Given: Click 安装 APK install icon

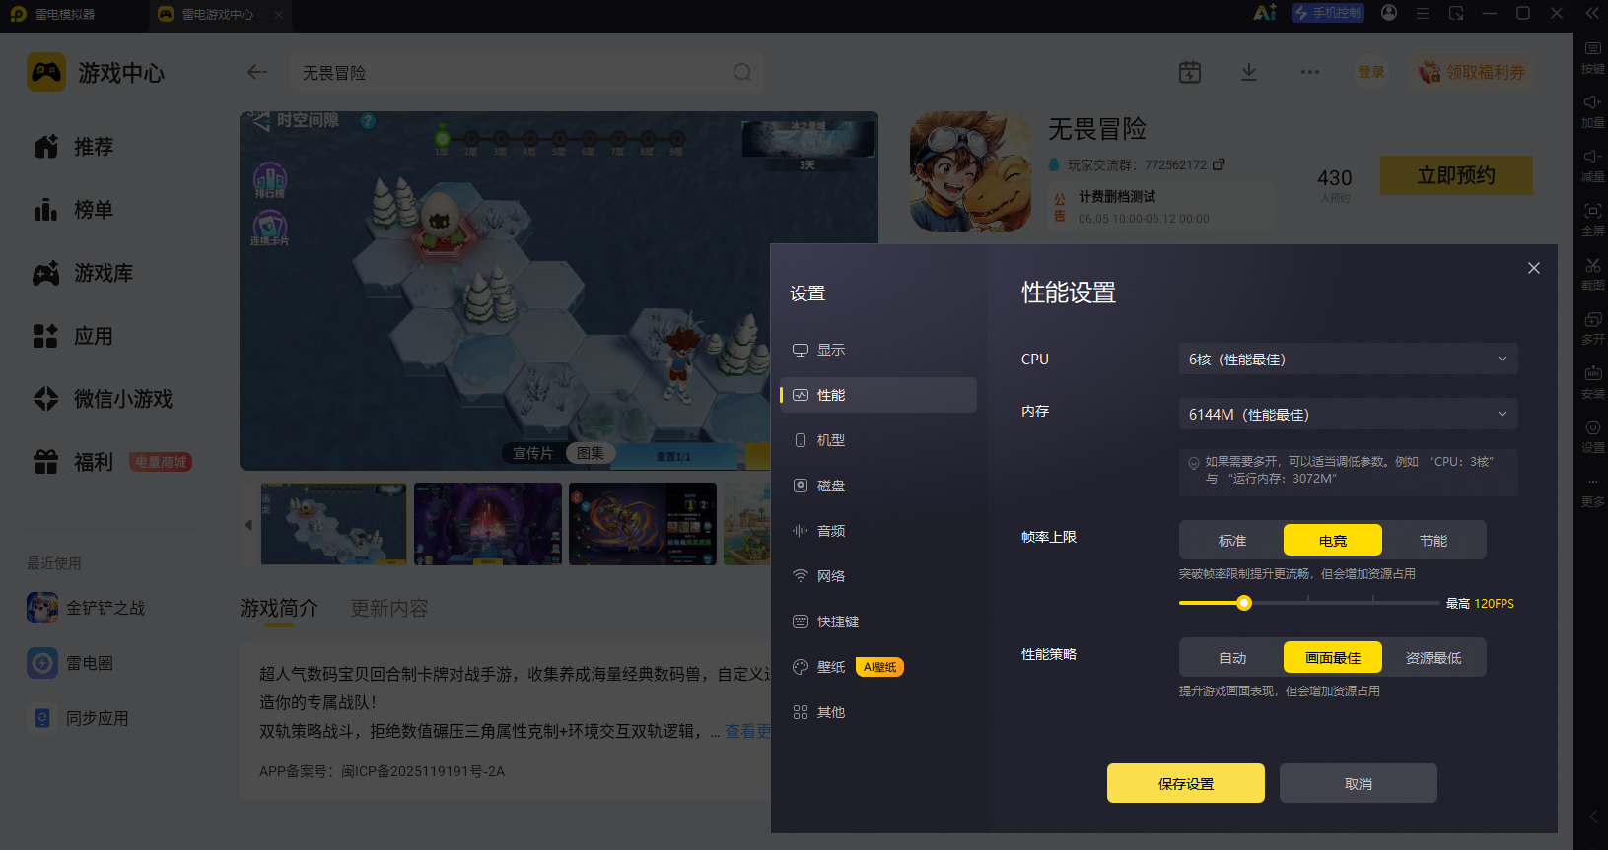Looking at the screenshot, I should (1593, 383).
